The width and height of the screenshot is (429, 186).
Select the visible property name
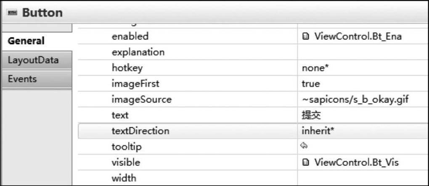[126, 163]
